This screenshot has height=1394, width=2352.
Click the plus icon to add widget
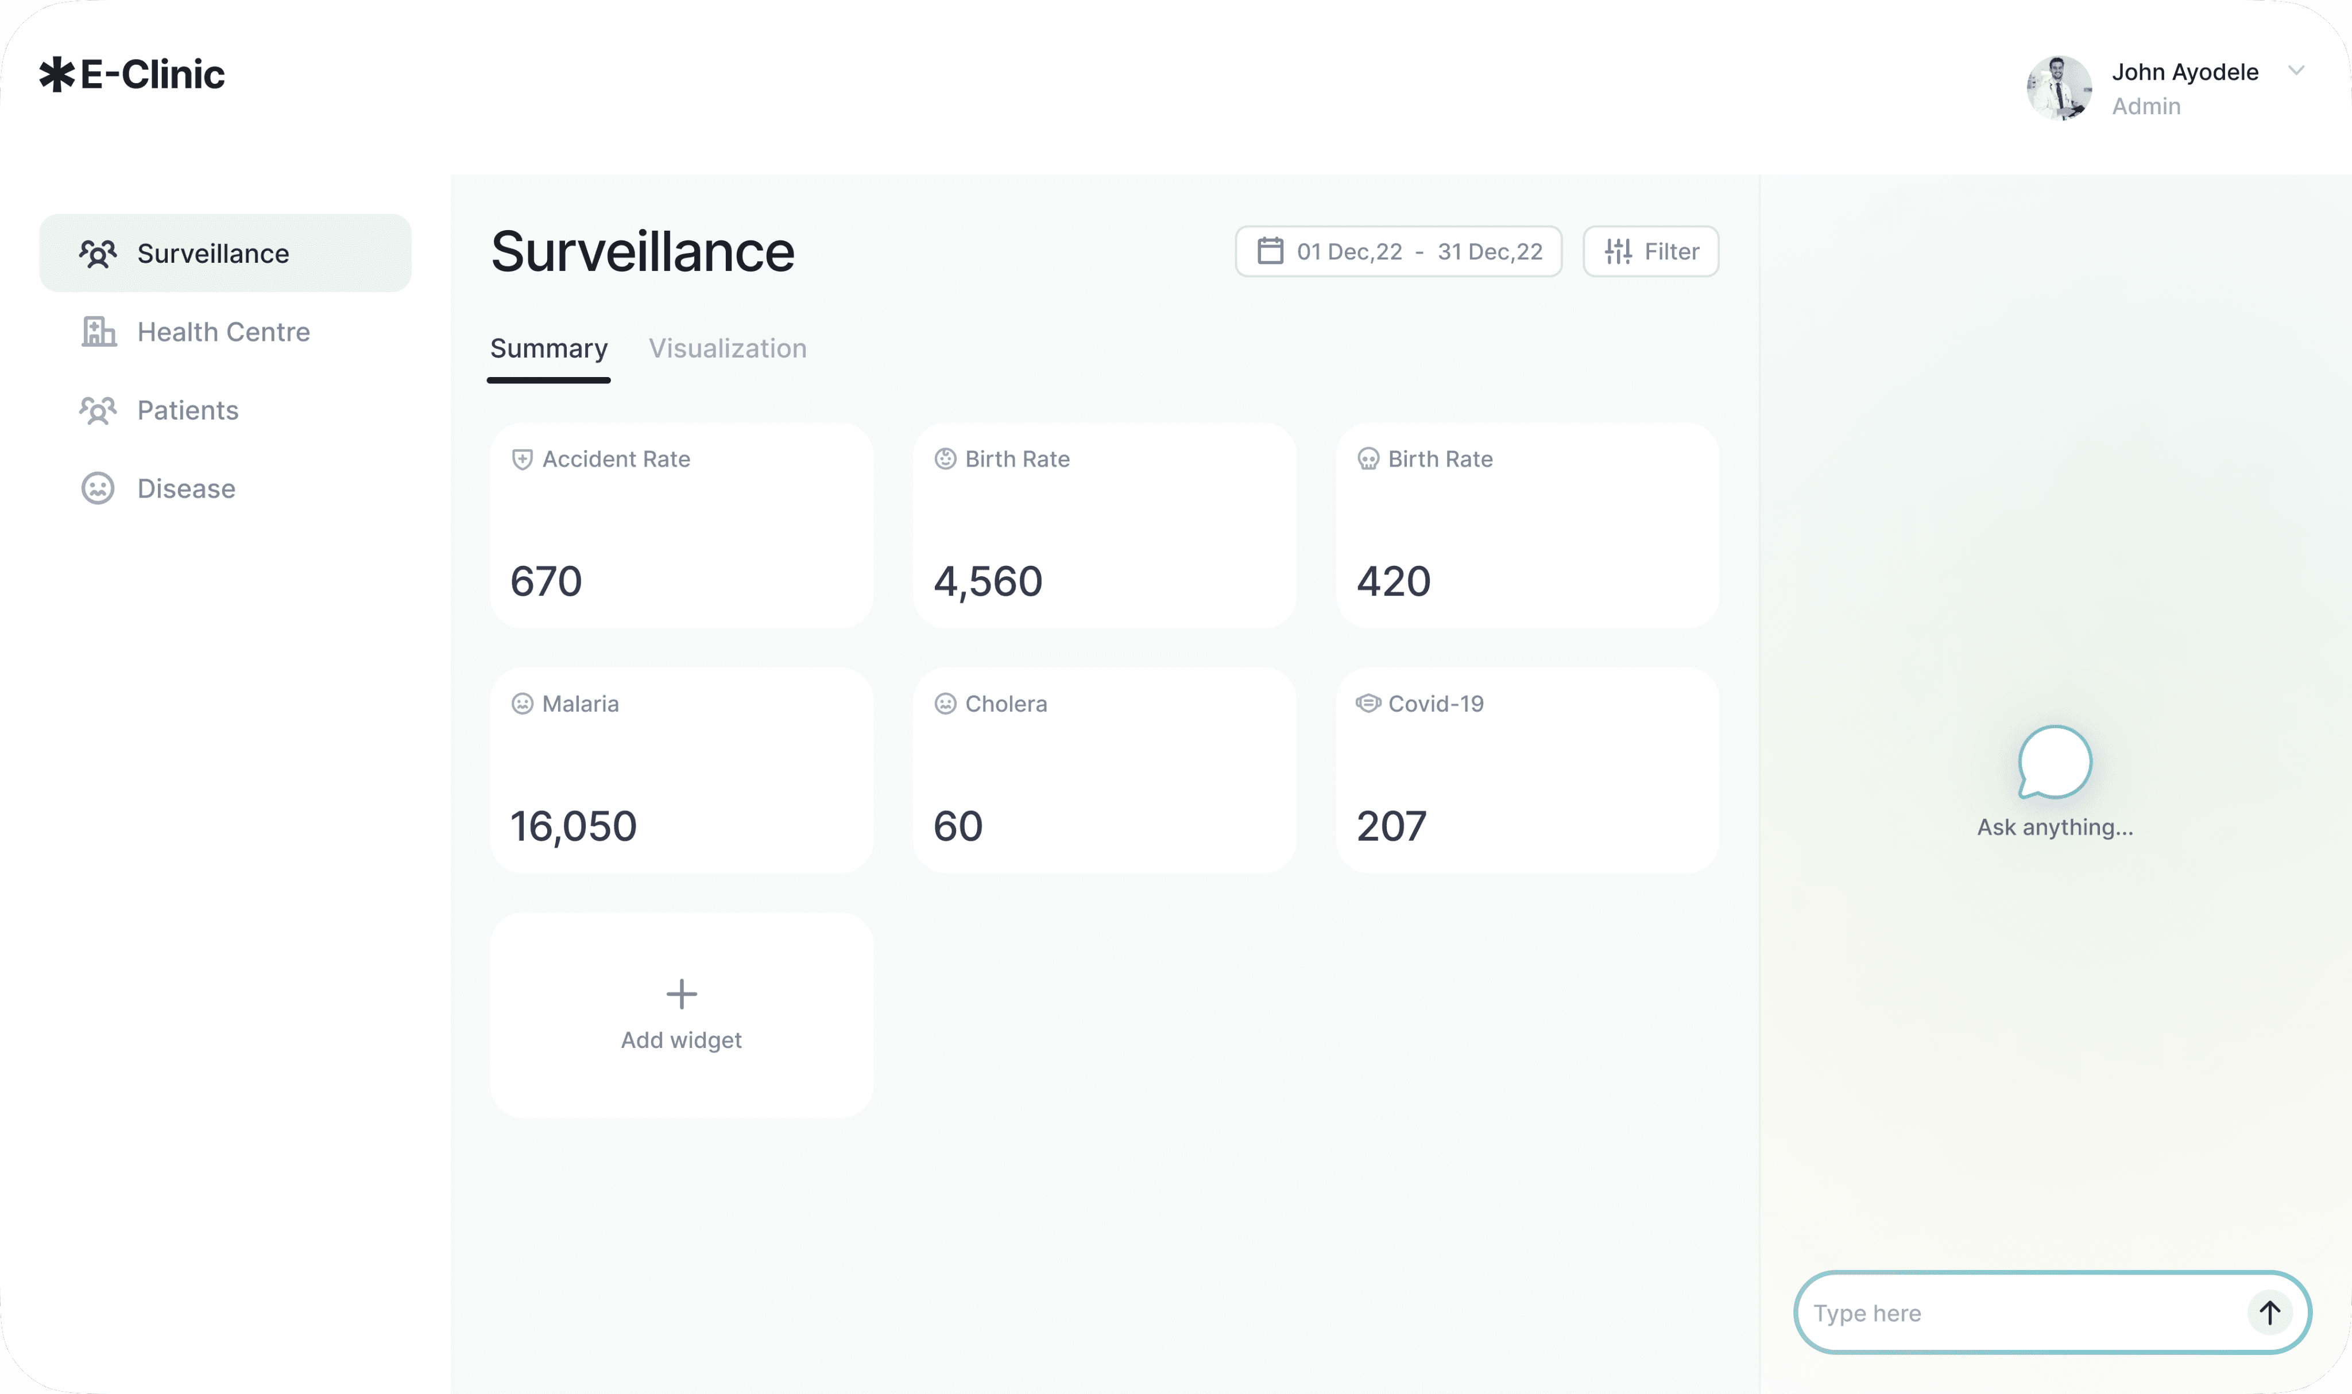click(681, 994)
